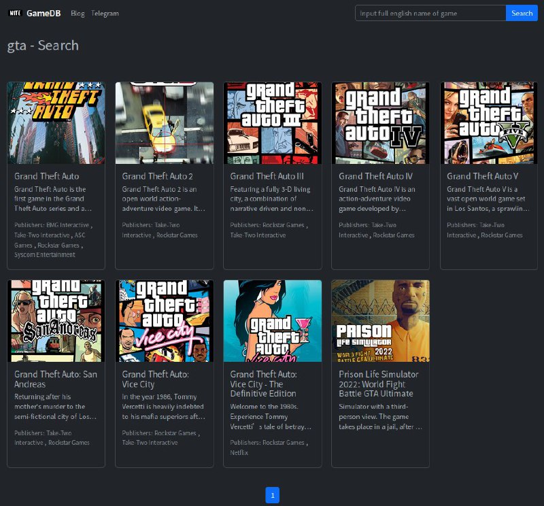
Task: Select "Vice City - The Definitive Edition" title
Action: click(264, 384)
